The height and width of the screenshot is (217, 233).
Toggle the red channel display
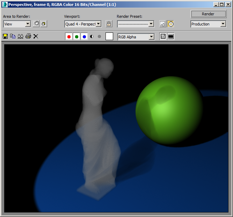tap(69, 37)
